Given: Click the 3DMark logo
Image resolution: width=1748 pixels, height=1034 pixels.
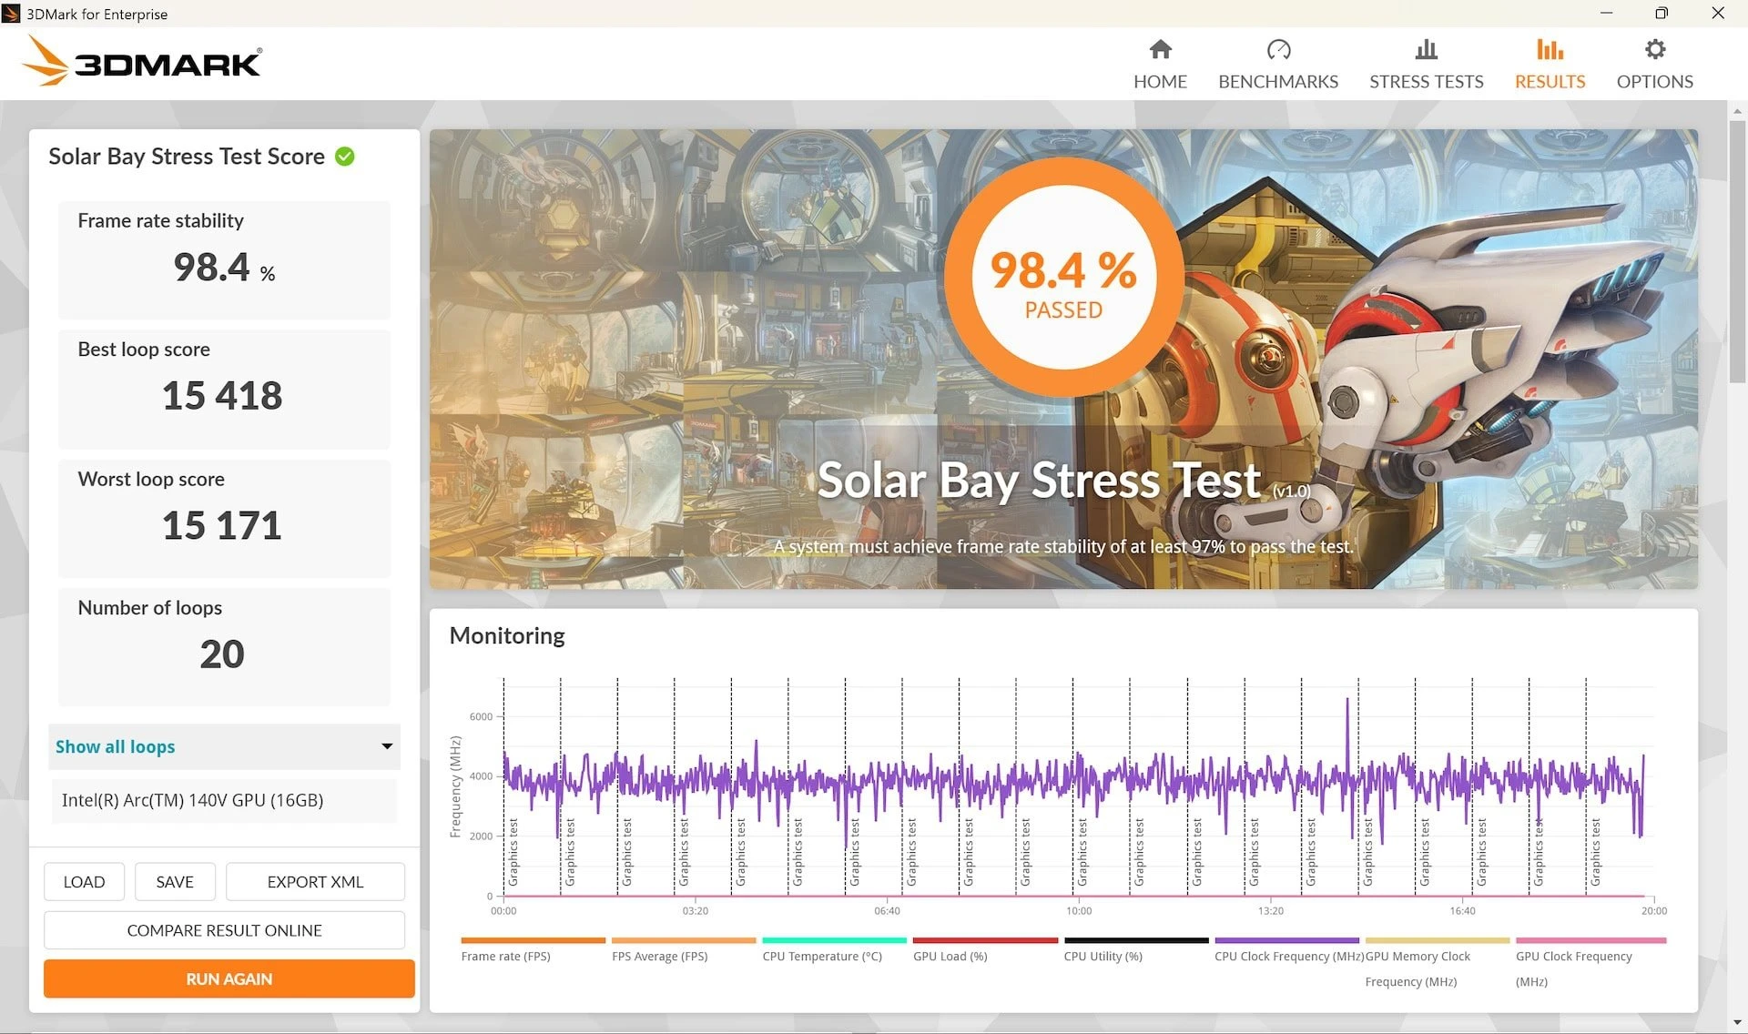Looking at the screenshot, I should pyautogui.click(x=142, y=61).
